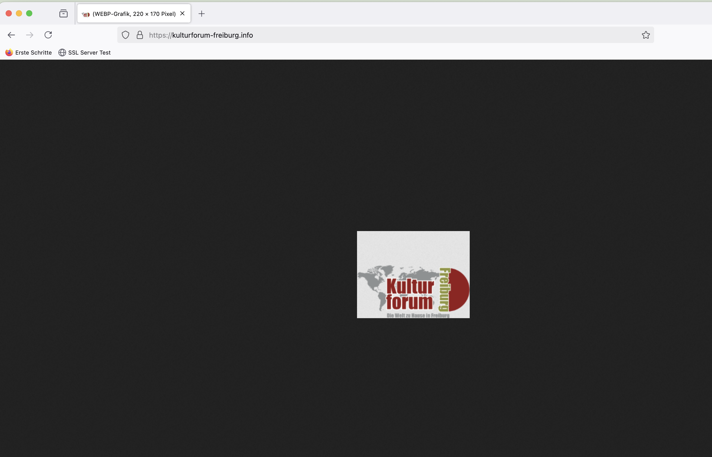
Task: Click the Firefox icon of Erste Schritte
Action: point(9,53)
